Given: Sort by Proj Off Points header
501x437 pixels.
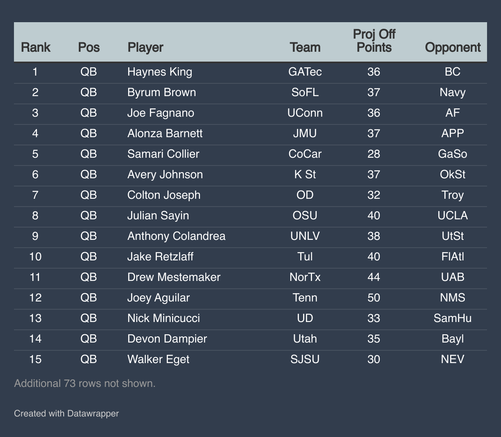Looking at the screenshot, I should point(374,41).
